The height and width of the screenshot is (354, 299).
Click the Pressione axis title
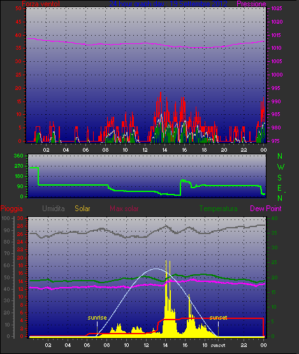(251, 4)
